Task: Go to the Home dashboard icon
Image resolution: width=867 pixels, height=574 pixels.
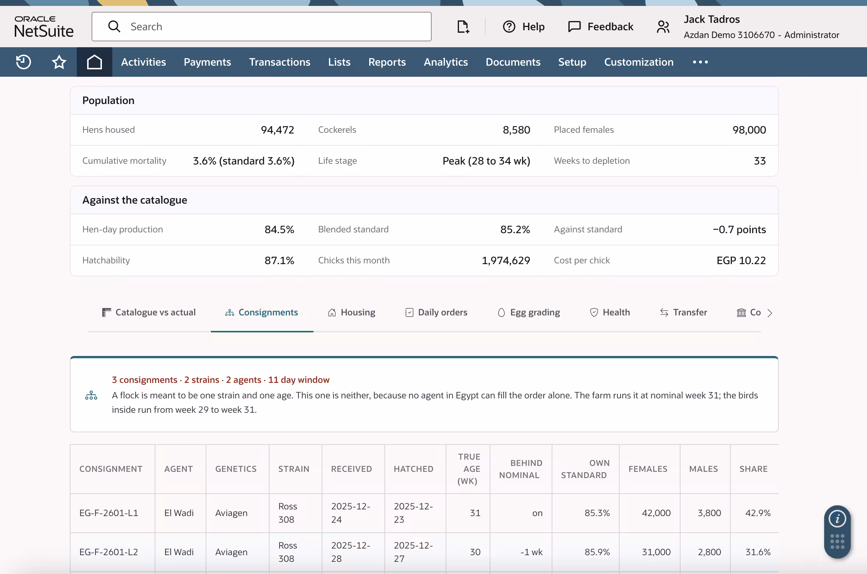Action: click(95, 62)
